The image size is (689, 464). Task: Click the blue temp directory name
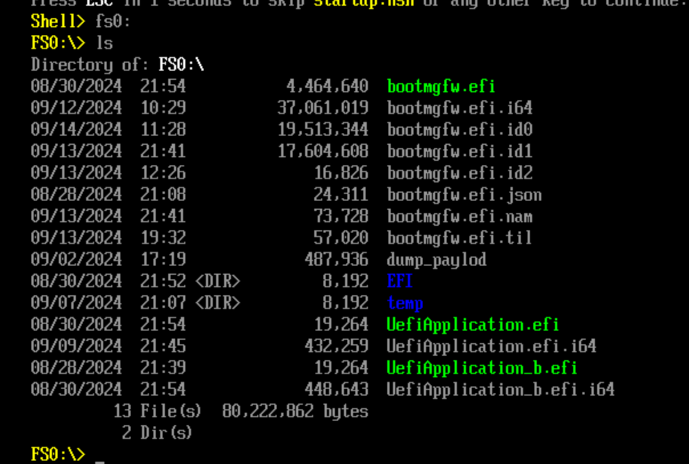[x=404, y=303]
